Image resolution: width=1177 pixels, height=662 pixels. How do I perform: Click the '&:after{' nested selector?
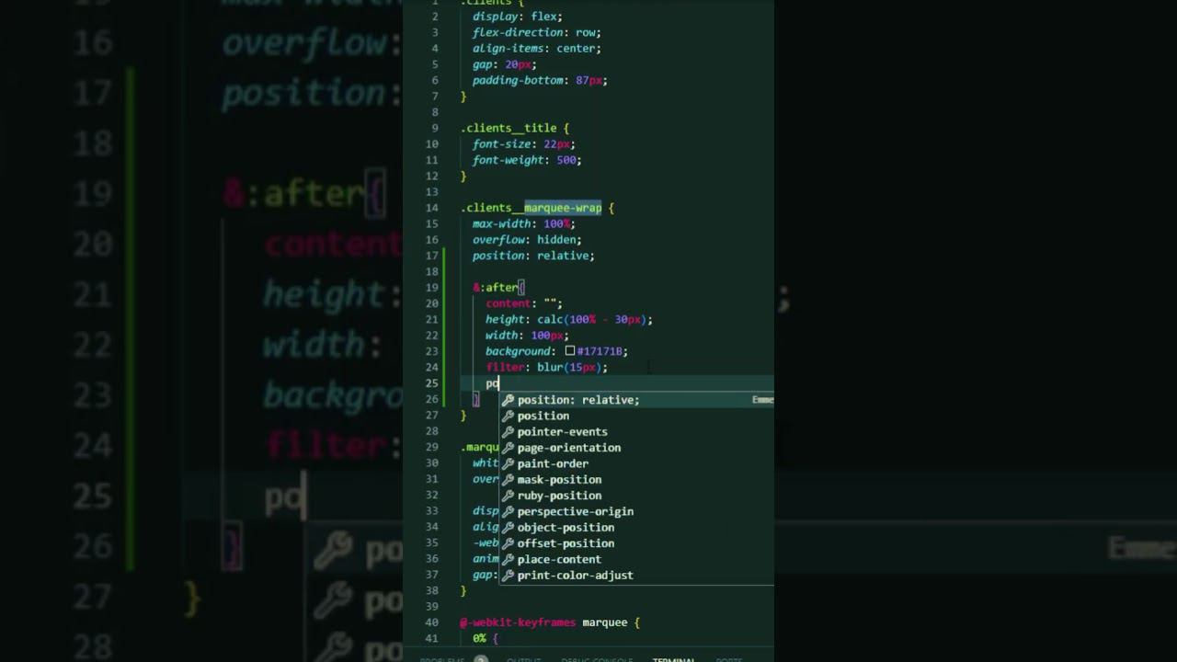(x=498, y=288)
